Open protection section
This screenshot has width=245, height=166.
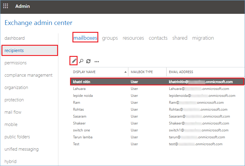14,100
